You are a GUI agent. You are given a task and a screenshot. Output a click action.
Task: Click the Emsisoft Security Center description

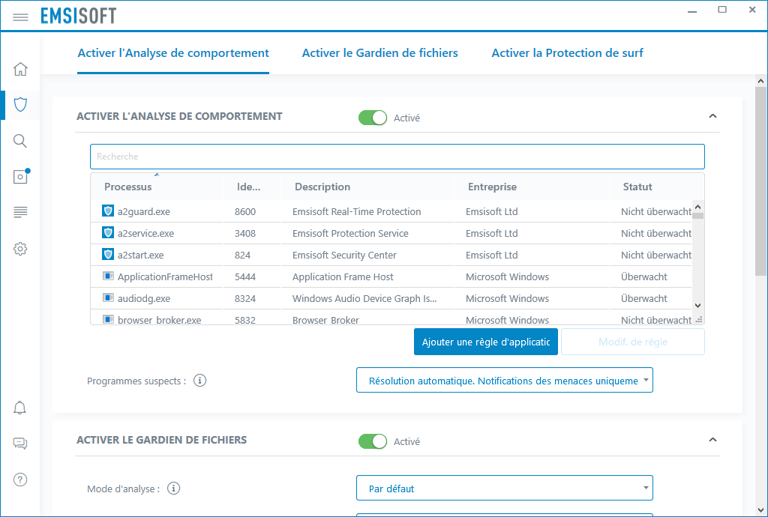(344, 255)
